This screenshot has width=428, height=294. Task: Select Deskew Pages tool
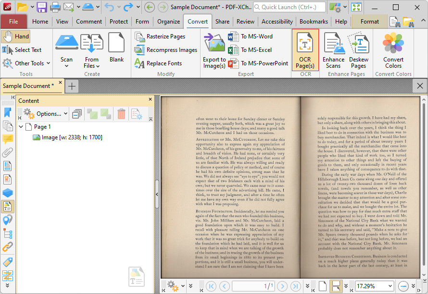(359, 50)
